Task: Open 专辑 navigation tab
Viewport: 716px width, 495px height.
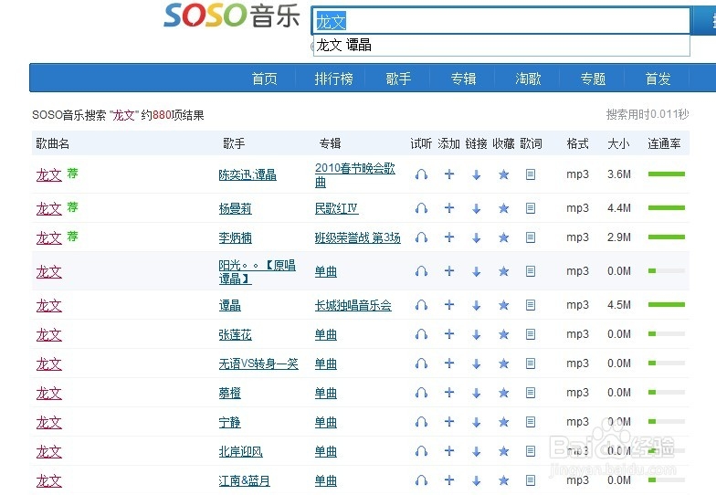Action: [x=463, y=79]
